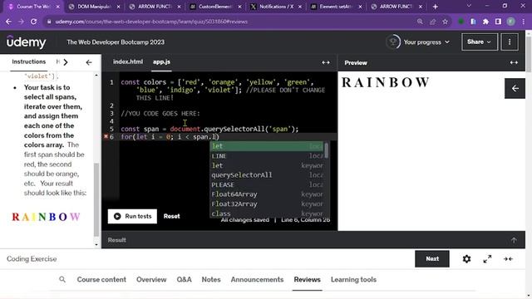
Task: Open the Q&A tab
Action: click(x=184, y=279)
